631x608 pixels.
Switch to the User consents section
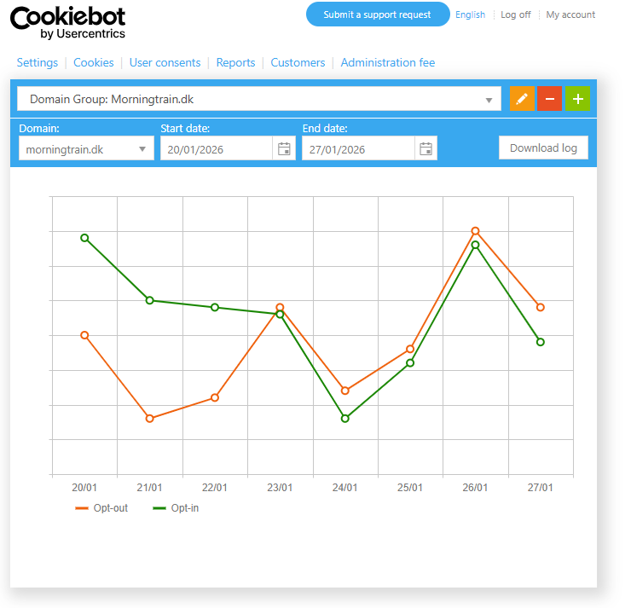click(165, 62)
